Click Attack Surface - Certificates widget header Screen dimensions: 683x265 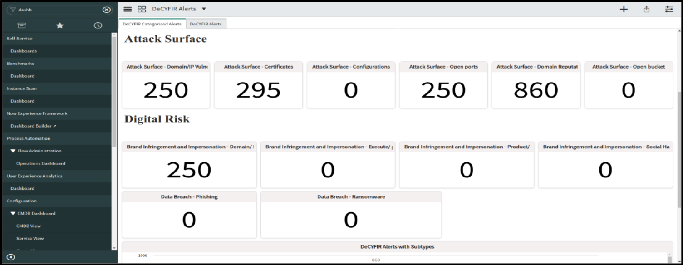(x=258, y=67)
